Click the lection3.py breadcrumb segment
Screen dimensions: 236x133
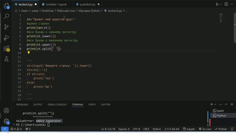coord(115,11)
